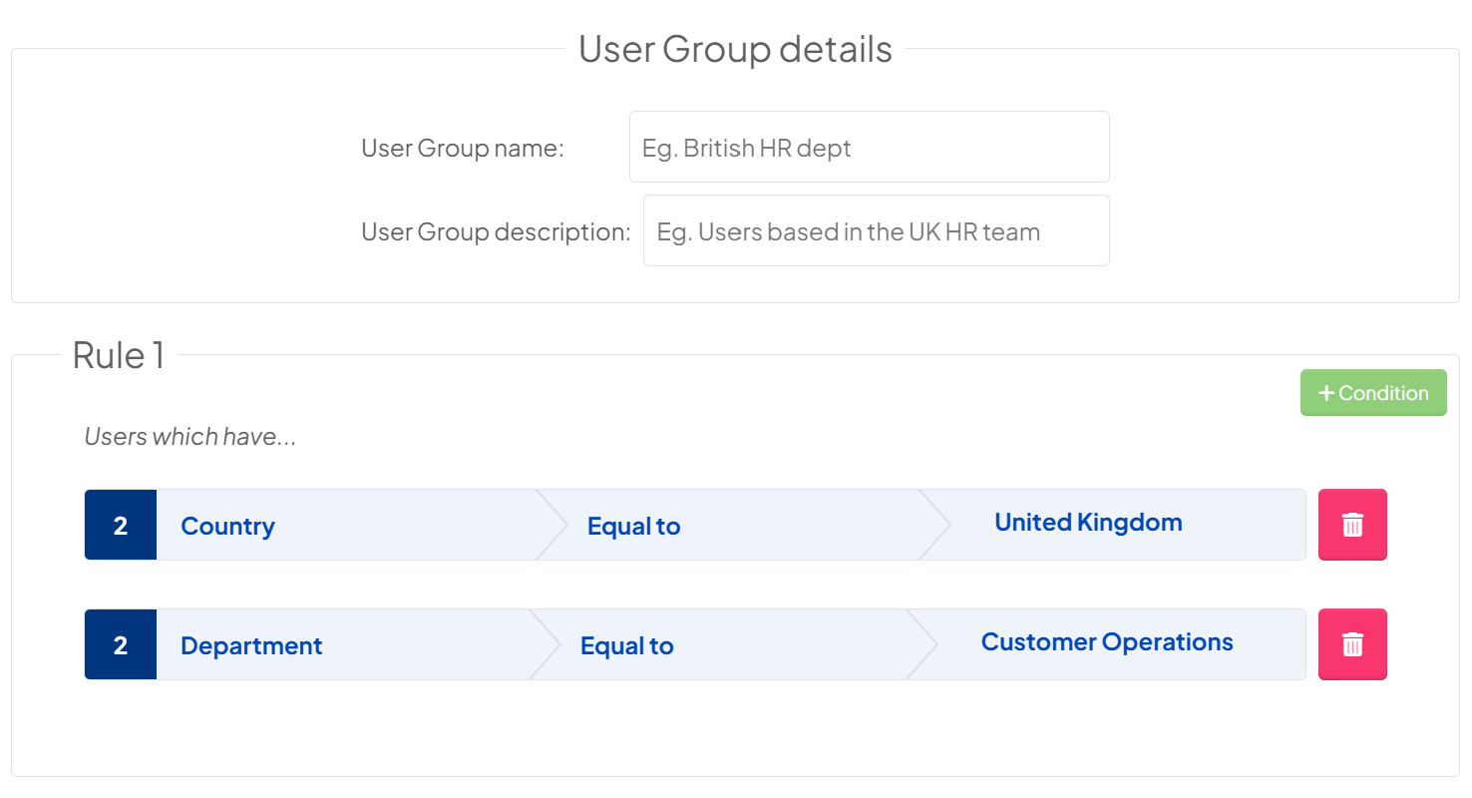
Task: Delete the Department condition with trash icon
Action: click(x=1352, y=644)
